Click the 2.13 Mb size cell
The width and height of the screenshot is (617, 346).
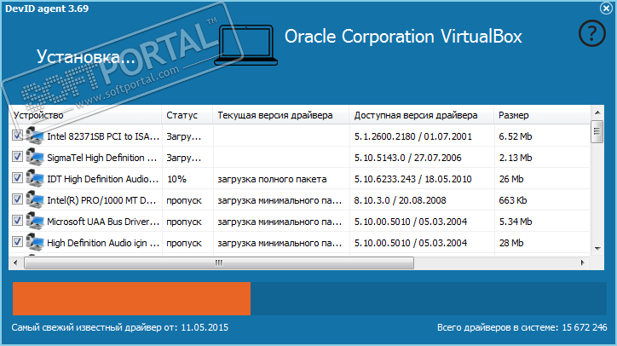pyautogui.click(x=515, y=158)
